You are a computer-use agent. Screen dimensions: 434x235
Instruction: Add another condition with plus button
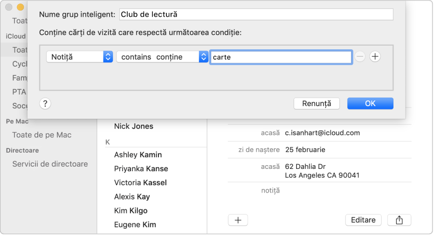pos(375,57)
